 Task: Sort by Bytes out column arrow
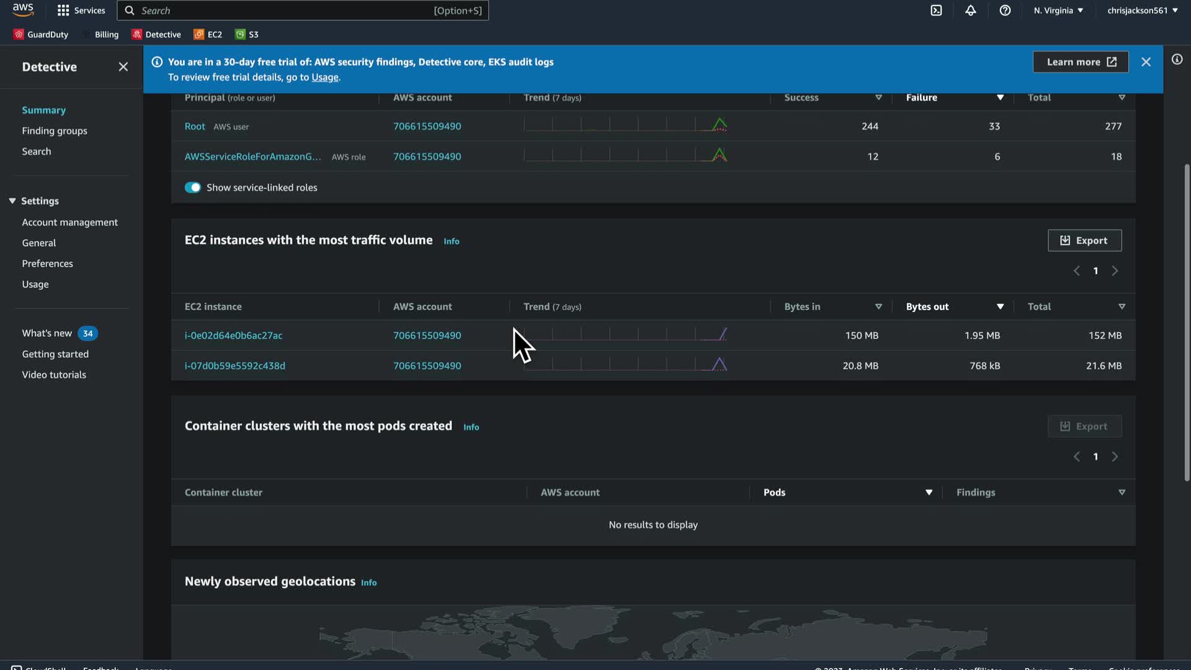[x=1000, y=306]
